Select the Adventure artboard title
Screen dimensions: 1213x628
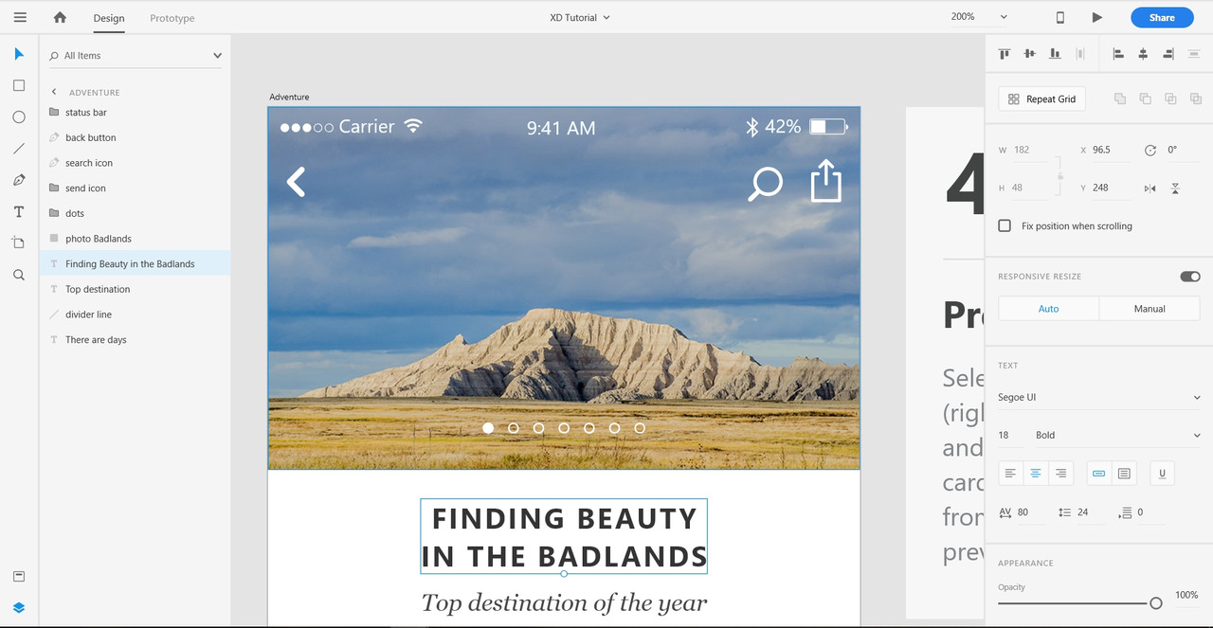(289, 97)
